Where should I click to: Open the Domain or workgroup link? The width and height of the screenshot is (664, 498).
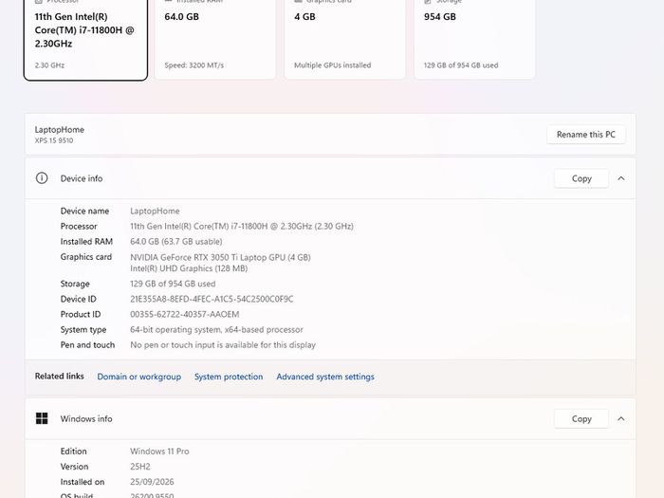(x=138, y=377)
